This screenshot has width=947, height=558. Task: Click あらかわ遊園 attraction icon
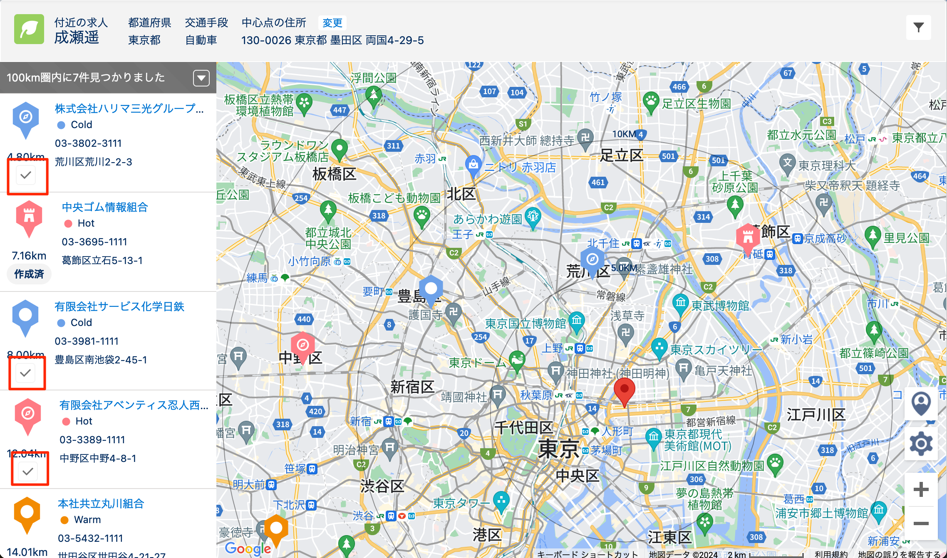point(533,218)
